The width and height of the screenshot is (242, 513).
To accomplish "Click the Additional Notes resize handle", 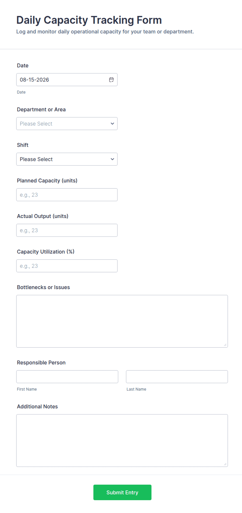I will pos(225,464).
